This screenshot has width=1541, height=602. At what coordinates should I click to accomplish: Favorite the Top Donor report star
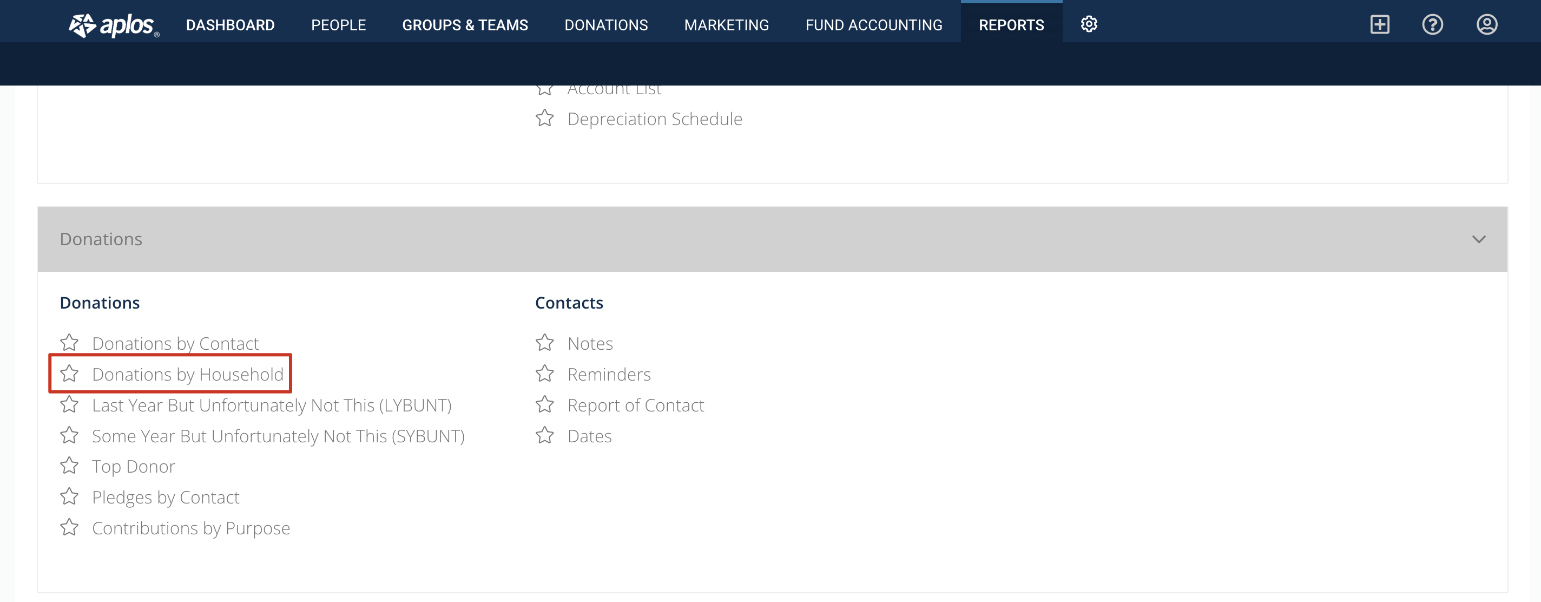pyautogui.click(x=69, y=466)
